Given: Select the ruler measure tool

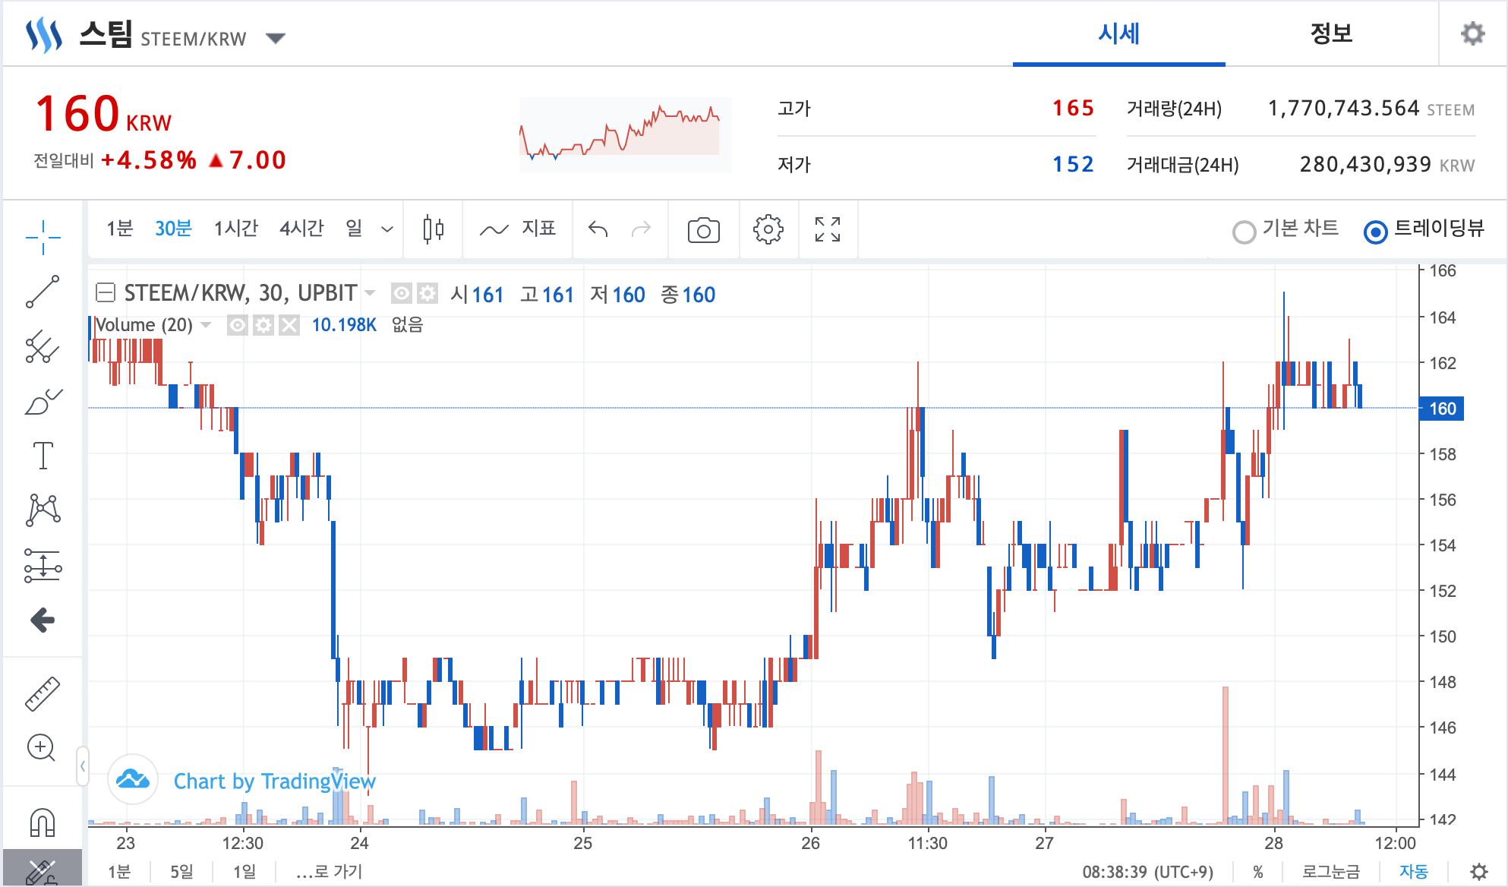Looking at the screenshot, I should click(43, 693).
